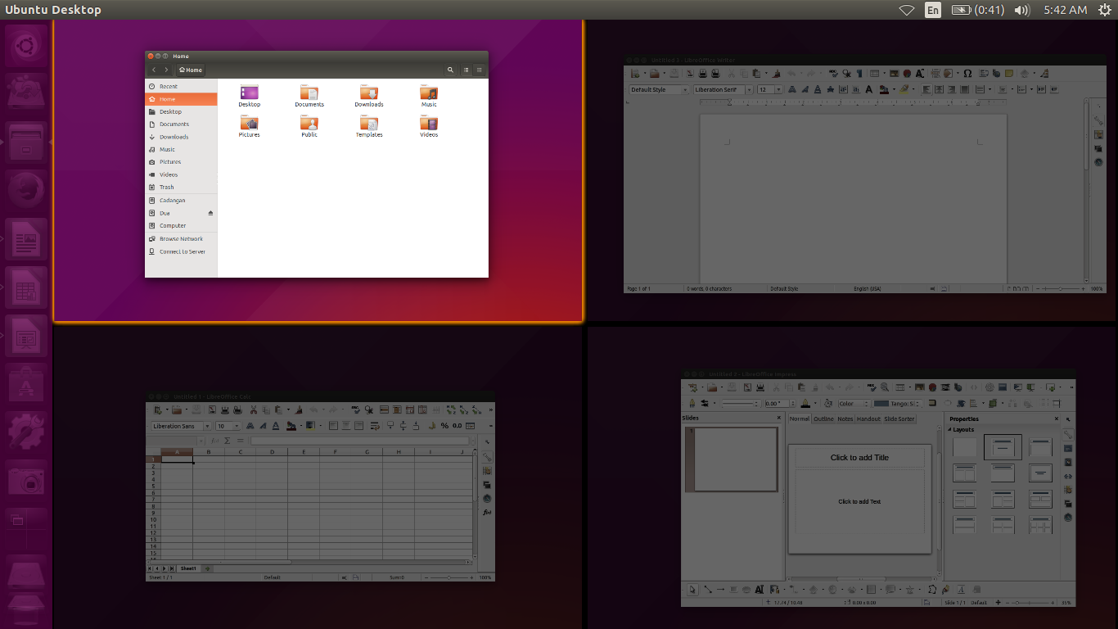Click the font color swatch in Writer
This screenshot has height=629, width=1118.
[883, 89]
